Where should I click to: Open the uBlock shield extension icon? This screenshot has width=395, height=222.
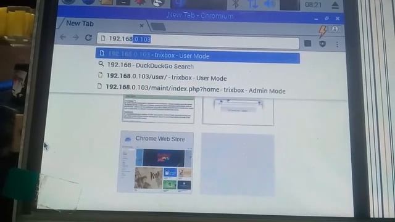point(322,44)
